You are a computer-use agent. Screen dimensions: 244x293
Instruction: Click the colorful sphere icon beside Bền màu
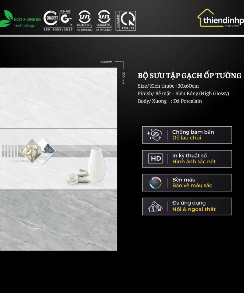(x=156, y=183)
